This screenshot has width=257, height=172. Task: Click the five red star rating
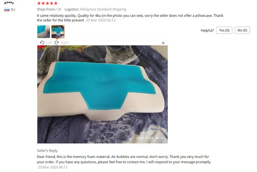click(47, 3)
